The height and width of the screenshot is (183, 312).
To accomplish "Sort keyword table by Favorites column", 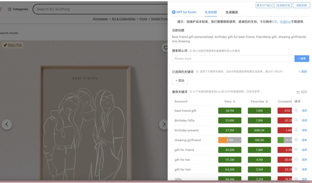I will coord(267,101).
